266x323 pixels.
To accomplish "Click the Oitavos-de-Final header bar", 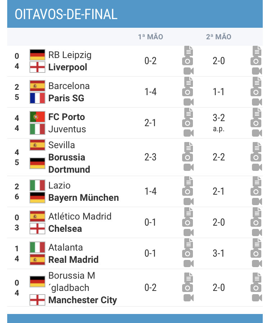I will click(135, 14).
